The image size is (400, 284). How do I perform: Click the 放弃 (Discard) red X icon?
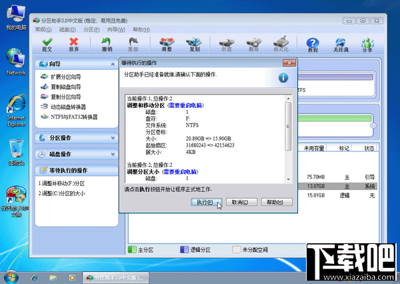74,45
